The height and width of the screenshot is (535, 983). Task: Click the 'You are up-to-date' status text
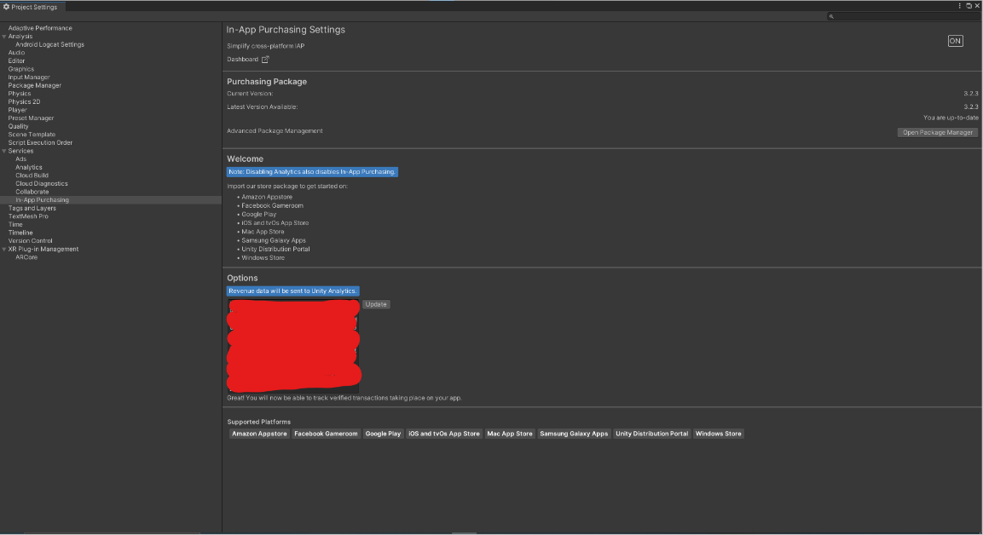[951, 118]
